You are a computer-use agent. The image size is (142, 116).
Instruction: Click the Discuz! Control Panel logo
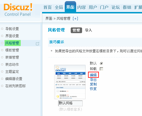coord(18,10)
